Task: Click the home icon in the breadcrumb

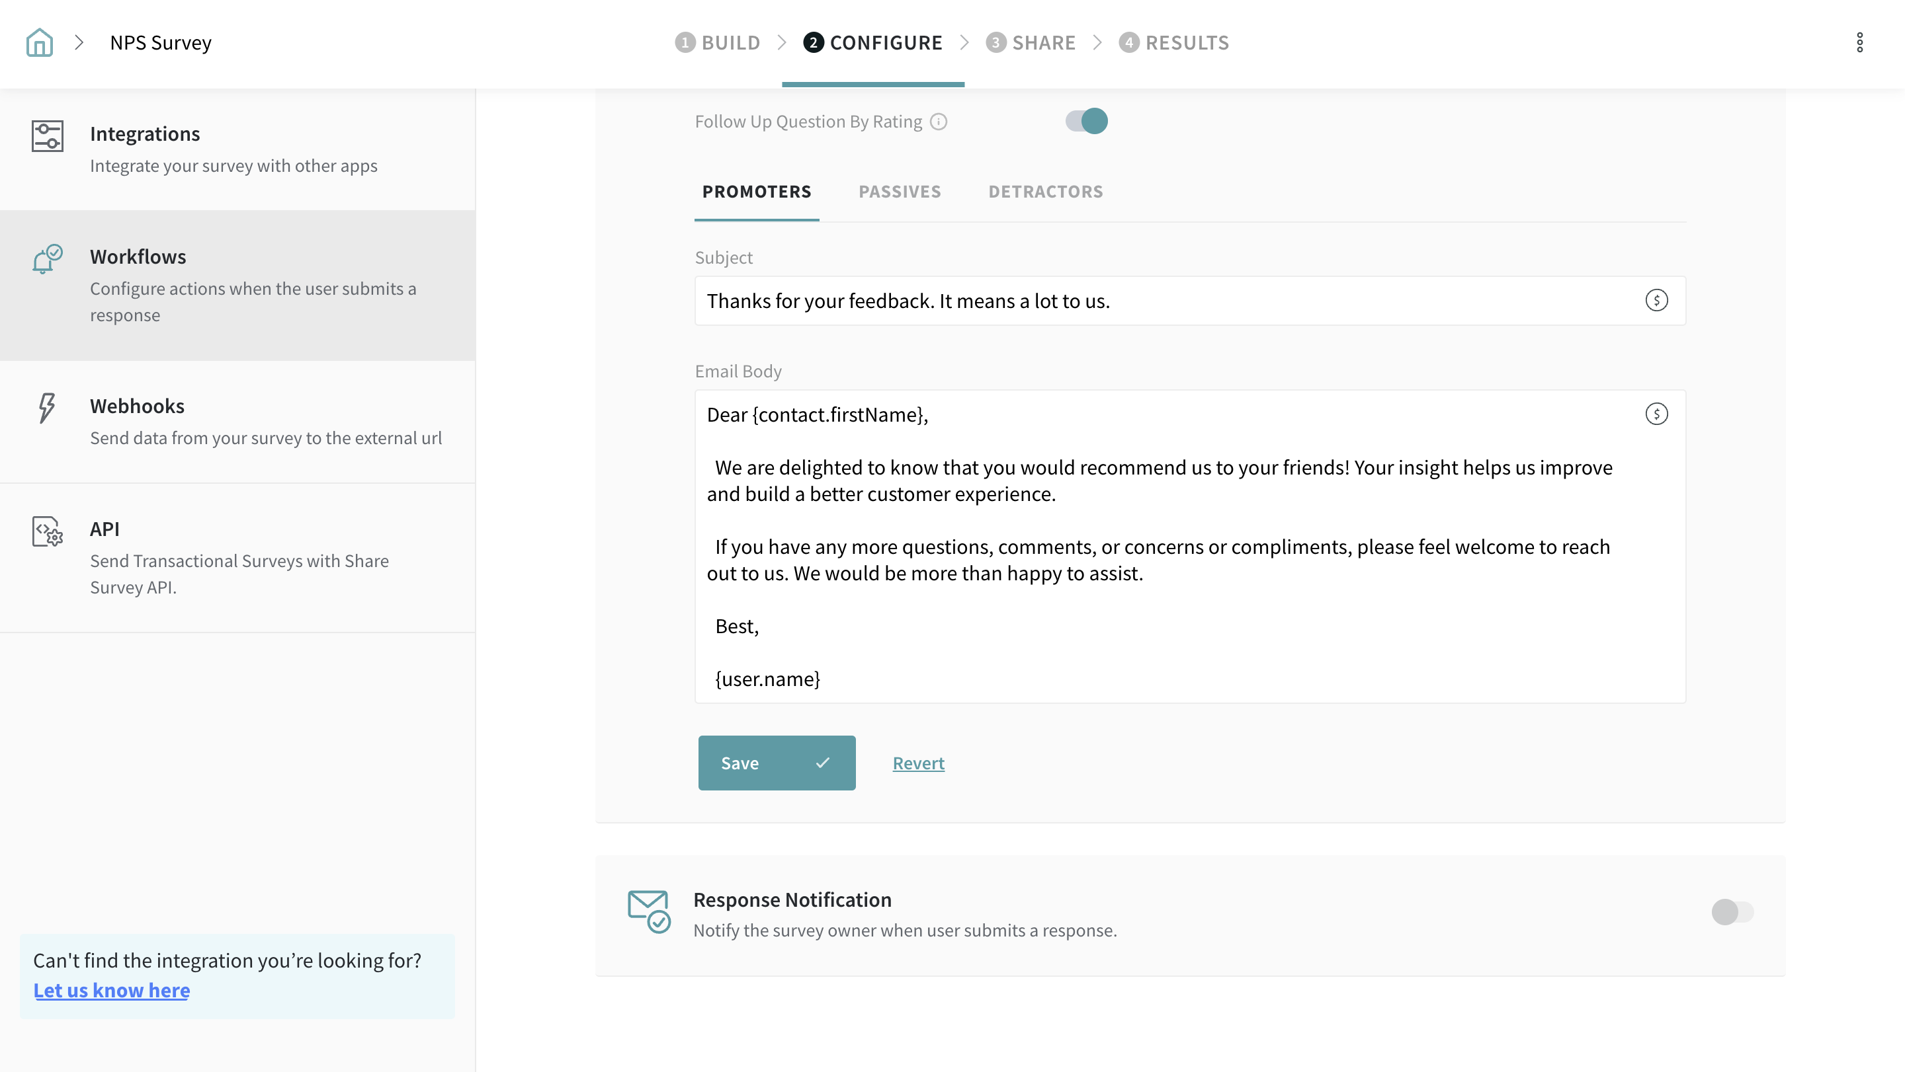Action: tap(39, 42)
